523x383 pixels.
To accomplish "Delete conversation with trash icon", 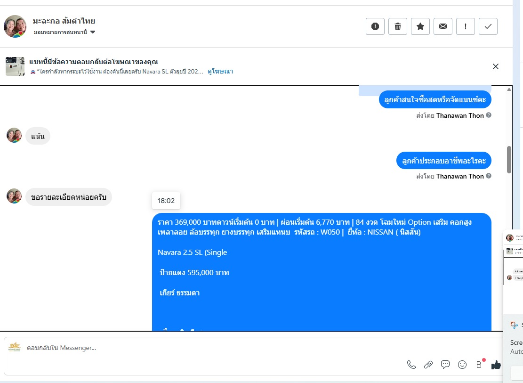I will (x=398, y=26).
